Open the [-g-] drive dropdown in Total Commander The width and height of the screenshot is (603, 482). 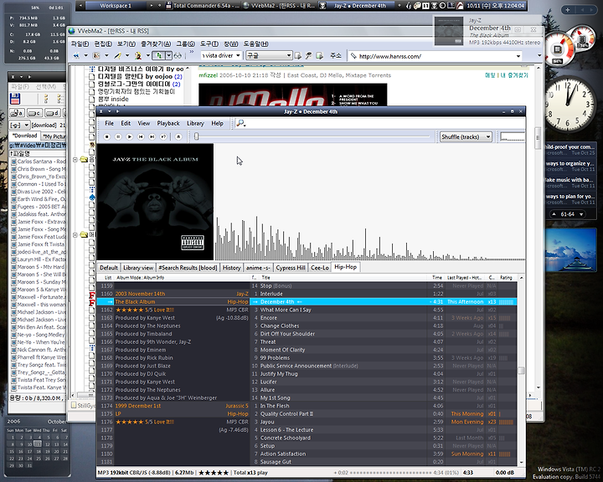click(x=20, y=126)
